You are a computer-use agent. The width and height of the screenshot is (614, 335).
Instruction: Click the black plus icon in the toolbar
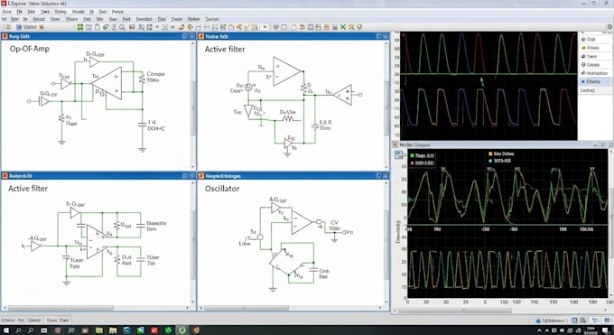pyautogui.click(x=173, y=27)
